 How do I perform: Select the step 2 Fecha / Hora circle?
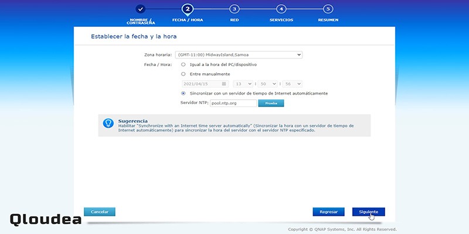point(187,9)
